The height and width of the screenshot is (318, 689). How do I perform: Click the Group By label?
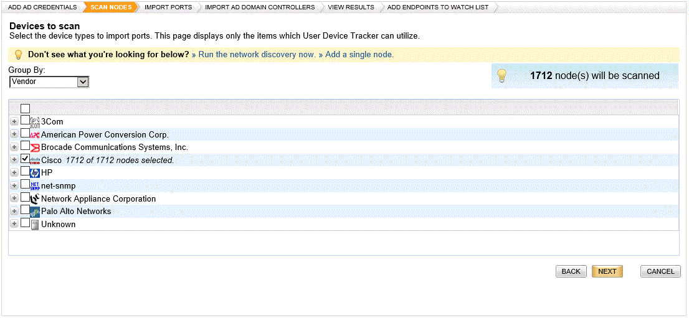(x=27, y=70)
